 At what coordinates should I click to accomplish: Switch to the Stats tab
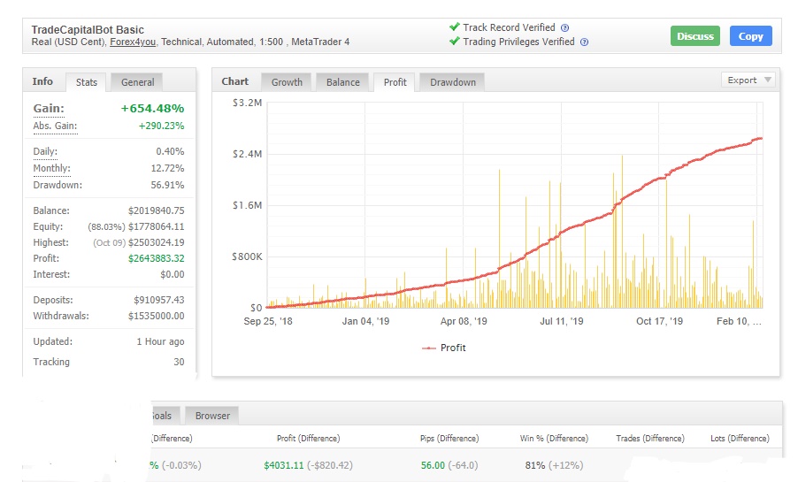click(x=86, y=82)
